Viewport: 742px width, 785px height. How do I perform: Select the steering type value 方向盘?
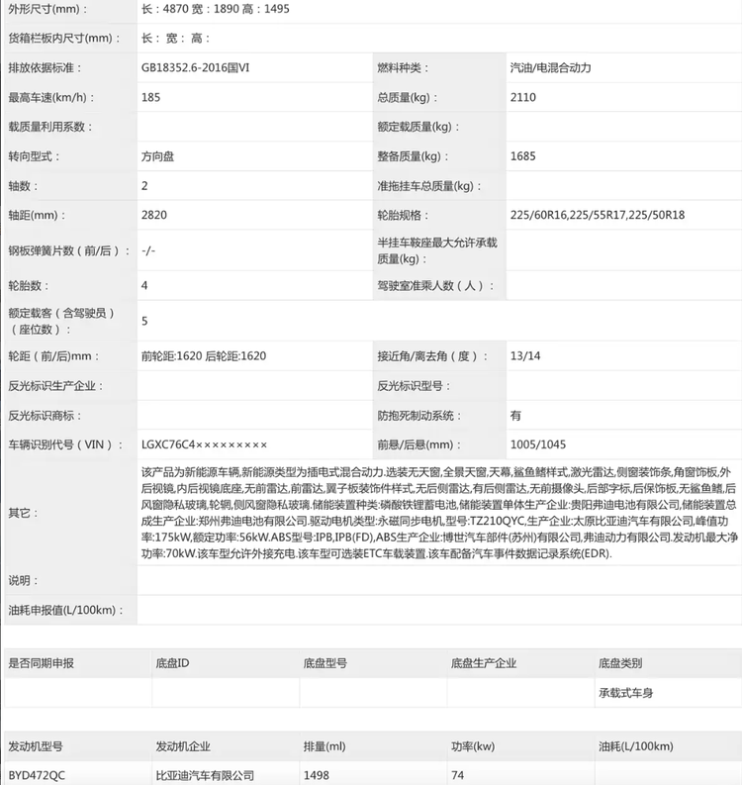pyautogui.click(x=159, y=156)
